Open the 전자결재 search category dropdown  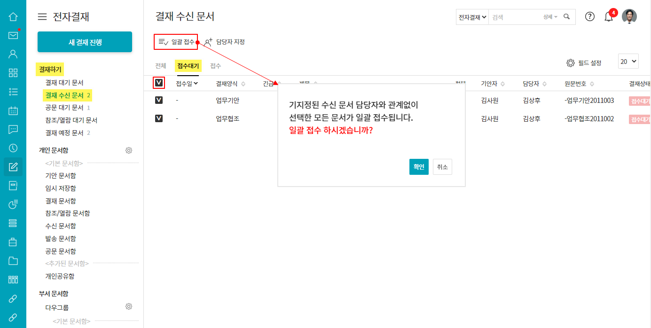(472, 17)
